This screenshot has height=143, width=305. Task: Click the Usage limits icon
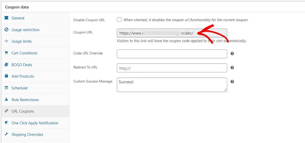(6, 41)
